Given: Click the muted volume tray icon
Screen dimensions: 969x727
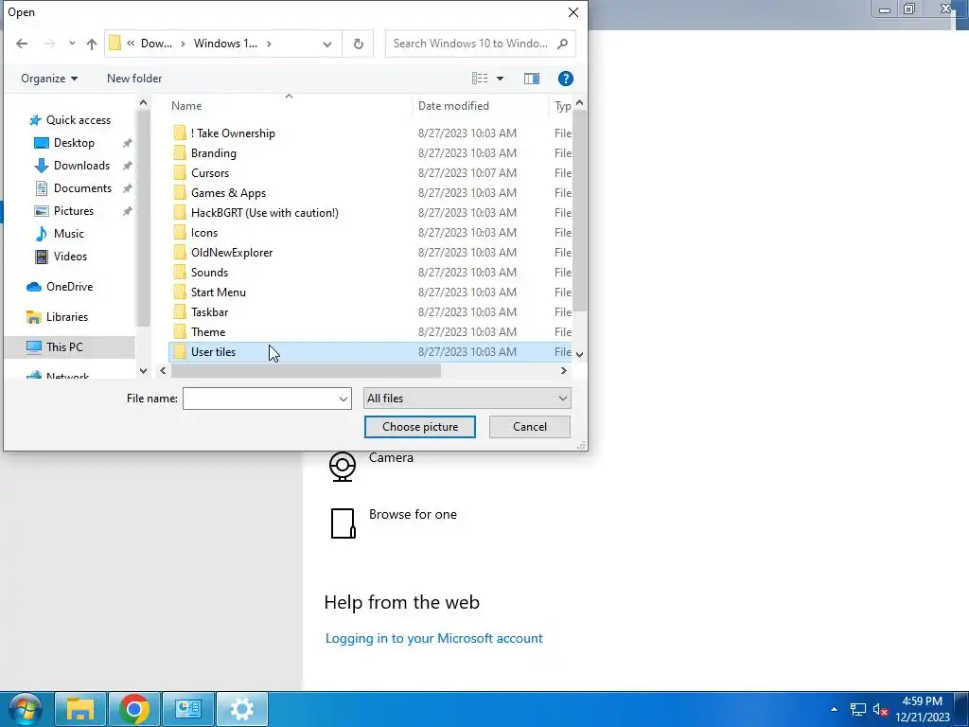Looking at the screenshot, I should click(880, 710).
